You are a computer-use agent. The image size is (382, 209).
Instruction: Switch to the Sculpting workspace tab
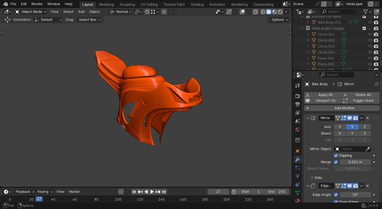click(x=127, y=4)
